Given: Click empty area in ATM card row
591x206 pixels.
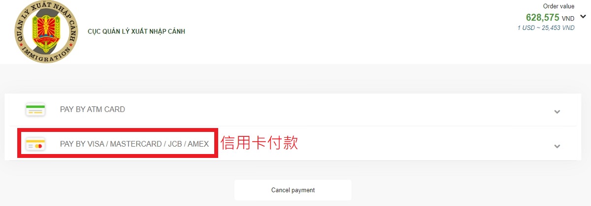Looking at the screenshot, I should point(345,109).
